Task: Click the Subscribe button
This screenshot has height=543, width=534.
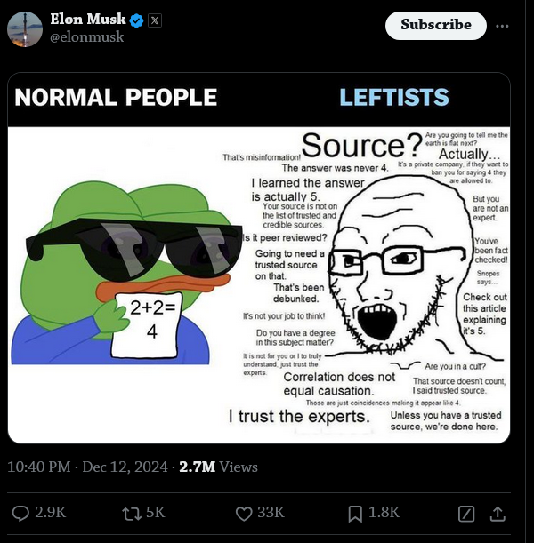Action: (436, 25)
